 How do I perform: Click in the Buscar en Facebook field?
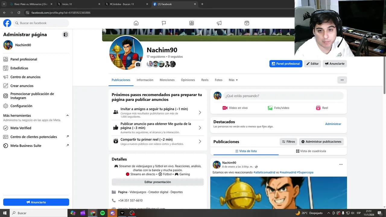(41, 23)
